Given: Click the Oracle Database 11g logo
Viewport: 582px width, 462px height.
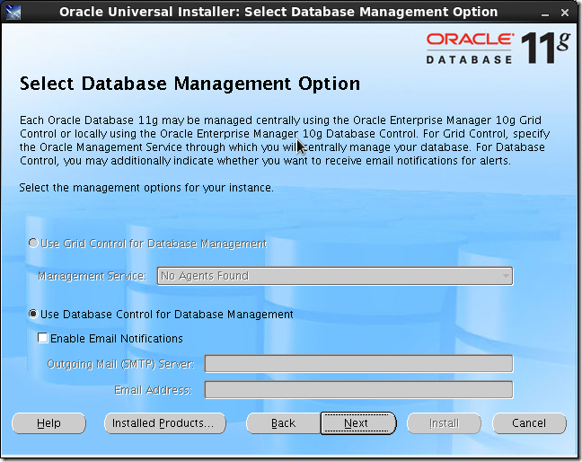Looking at the screenshot, I should click(x=498, y=49).
